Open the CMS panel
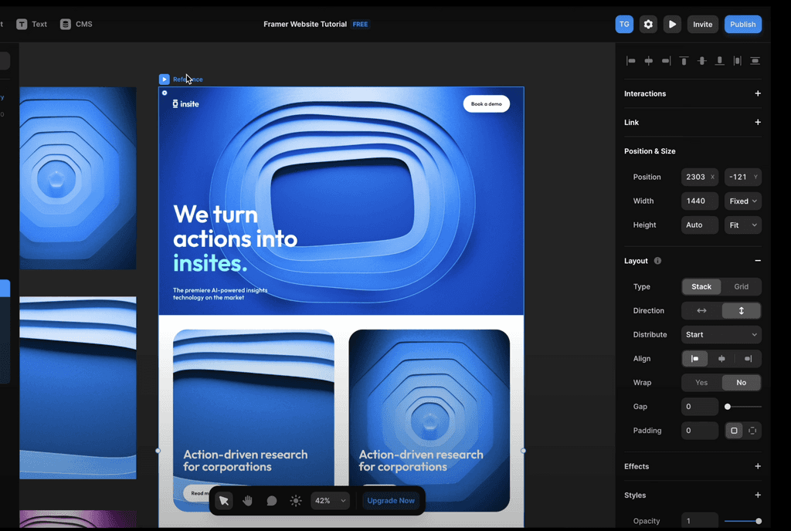Image resolution: width=791 pixels, height=531 pixels. pos(76,24)
